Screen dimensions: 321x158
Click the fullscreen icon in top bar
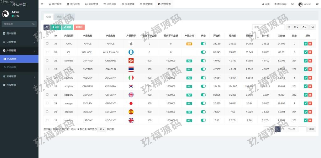[x=292, y=4]
